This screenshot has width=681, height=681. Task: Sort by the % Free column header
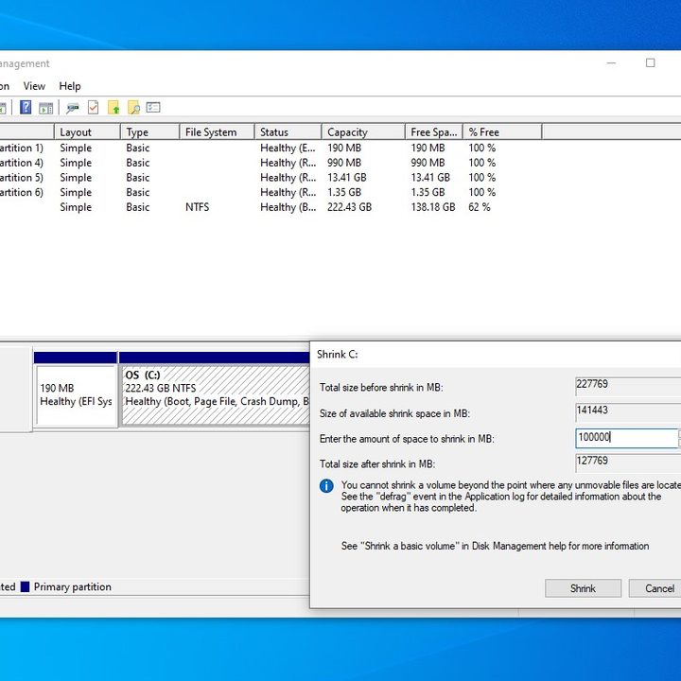pyautogui.click(x=502, y=132)
